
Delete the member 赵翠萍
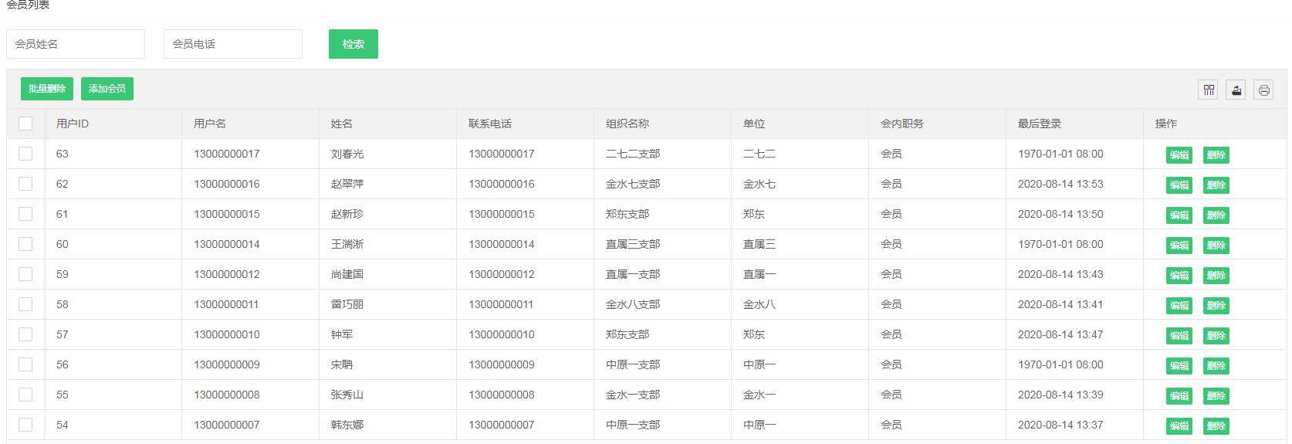pyautogui.click(x=1216, y=185)
